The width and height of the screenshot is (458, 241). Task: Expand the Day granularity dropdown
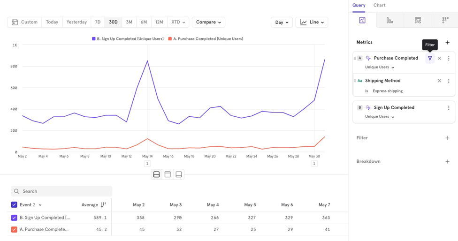pyautogui.click(x=282, y=22)
